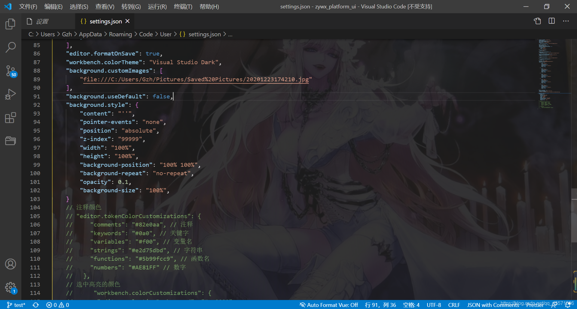Close the settings.json tab

click(127, 21)
